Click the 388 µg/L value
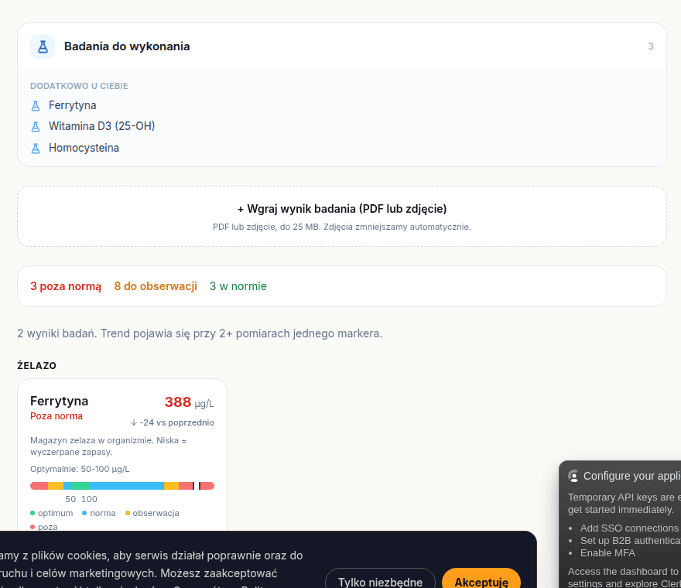 click(190, 402)
